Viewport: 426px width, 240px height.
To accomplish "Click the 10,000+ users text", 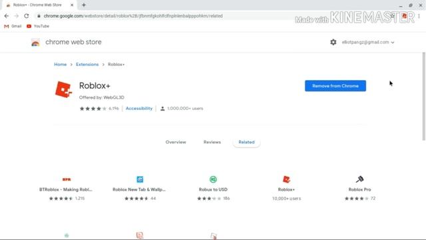I will tap(287, 199).
